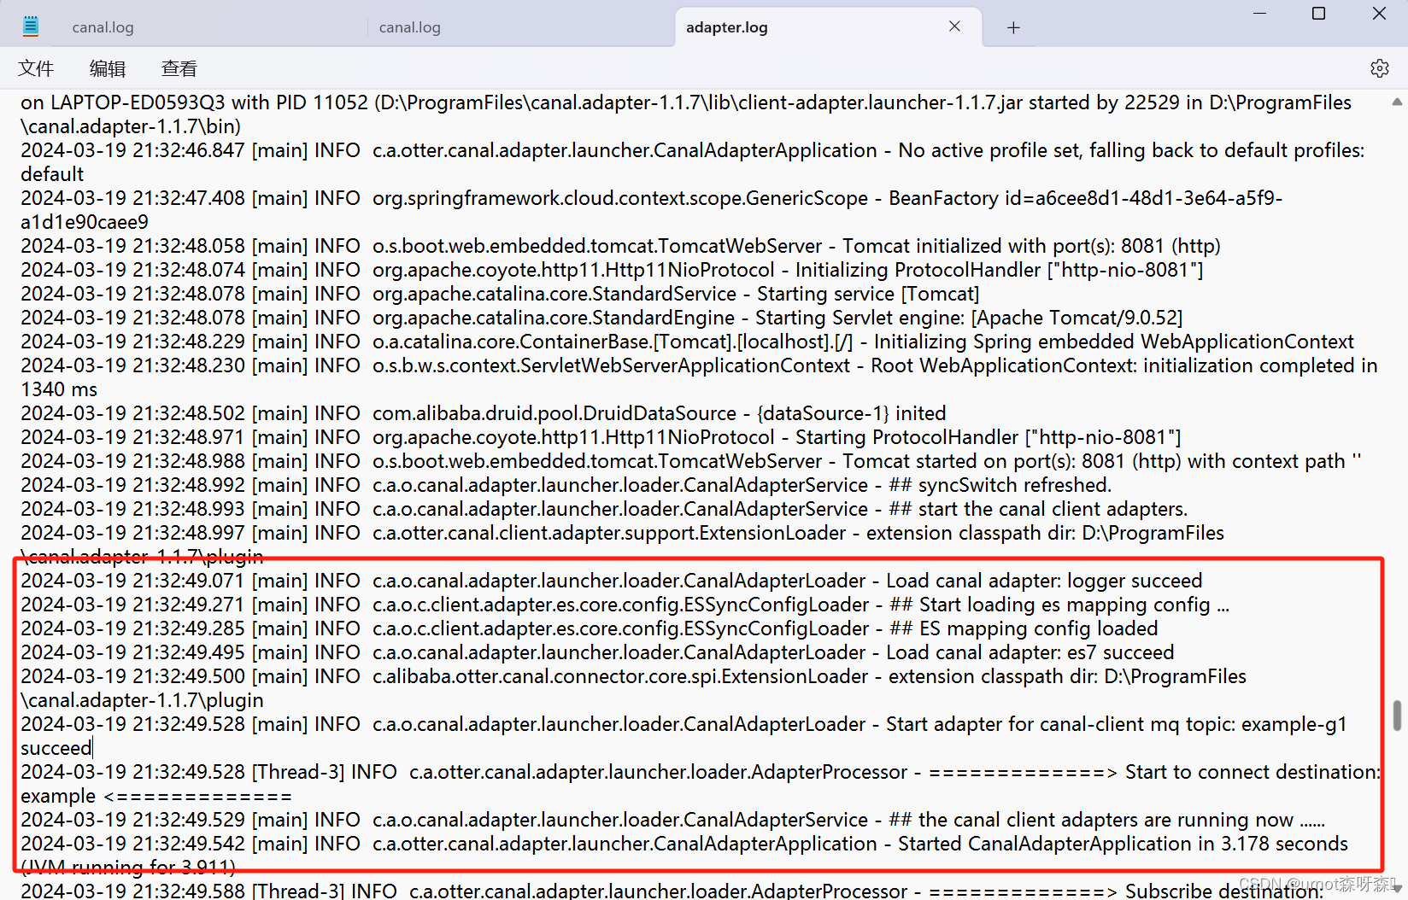The height and width of the screenshot is (900, 1408).
Task: Click text 'the canal client adapters are running now'
Action: (x=1106, y=820)
